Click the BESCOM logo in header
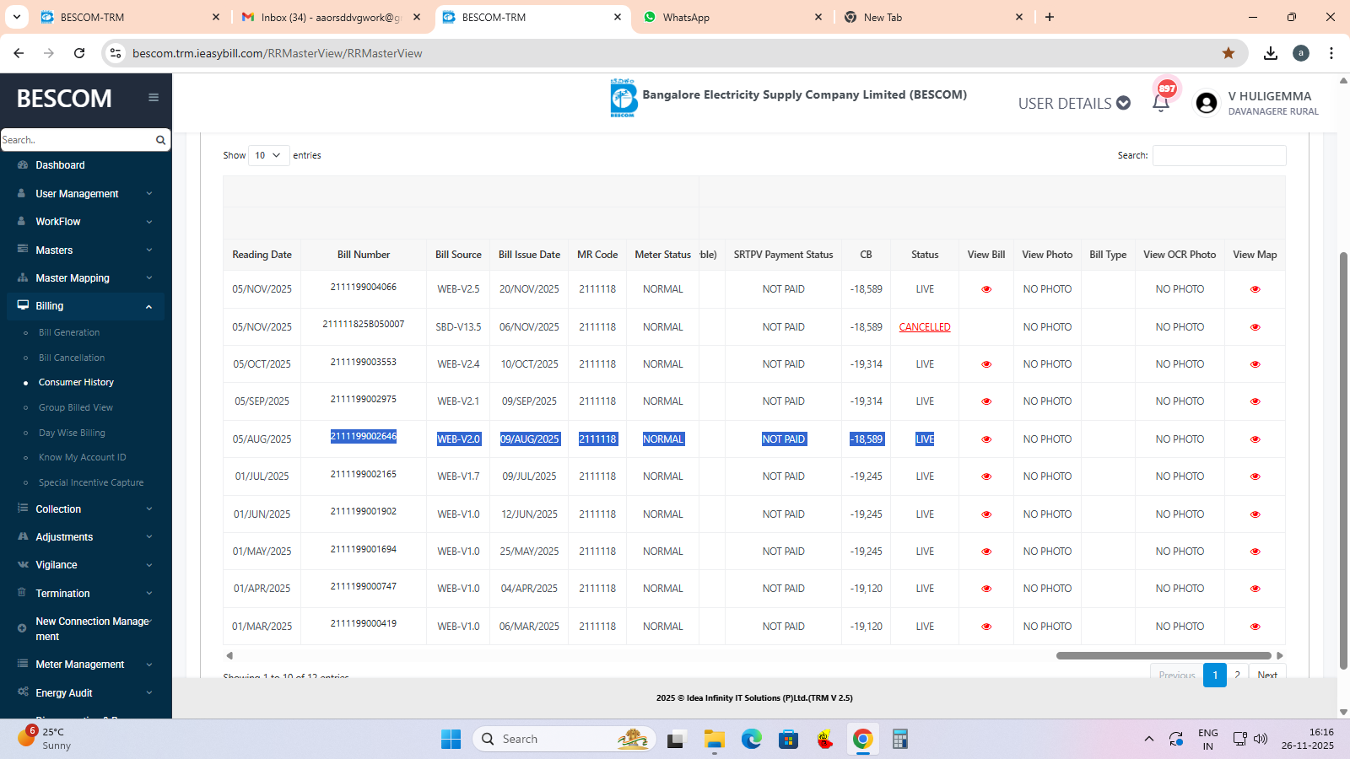 623,98
